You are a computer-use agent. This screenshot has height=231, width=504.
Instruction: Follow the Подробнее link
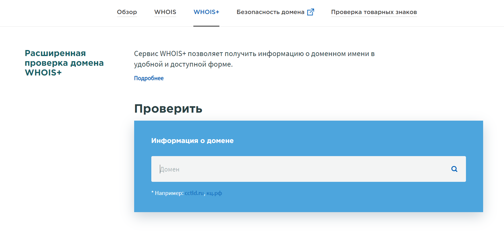pyautogui.click(x=149, y=78)
